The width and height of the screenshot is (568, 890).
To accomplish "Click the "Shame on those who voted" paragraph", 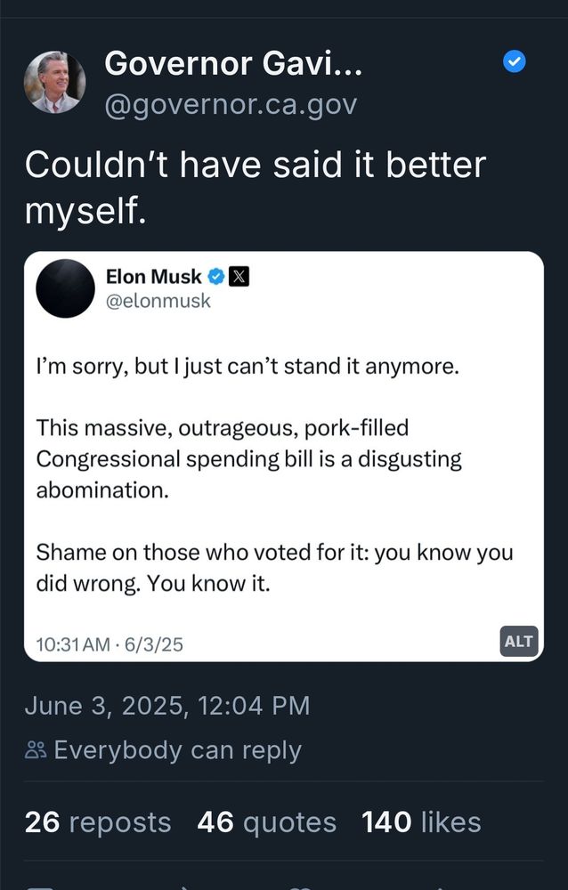I will [274, 568].
